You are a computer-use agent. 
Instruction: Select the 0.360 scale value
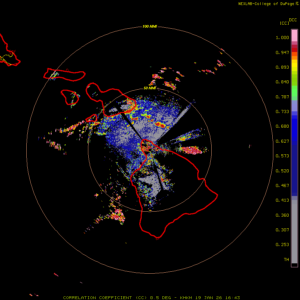(282, 215)
